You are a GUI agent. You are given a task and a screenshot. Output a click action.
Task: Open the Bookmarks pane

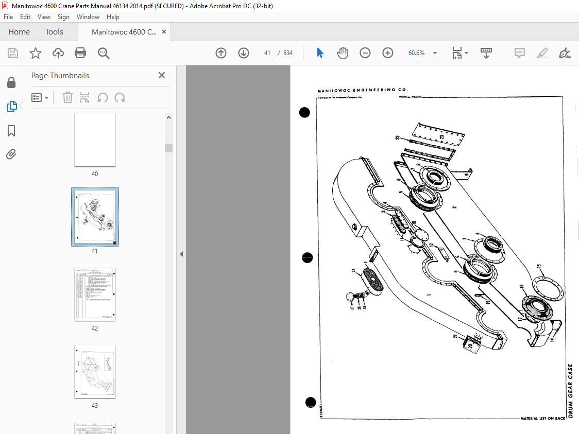click(11, 131)
